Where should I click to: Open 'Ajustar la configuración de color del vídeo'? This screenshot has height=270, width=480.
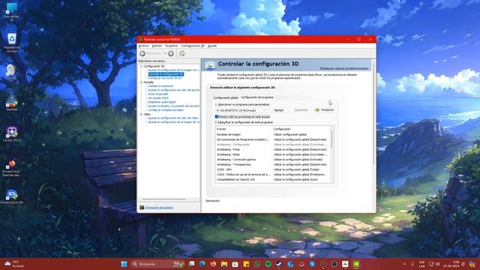(172, 118)
